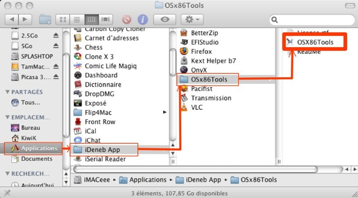
Task: Click the red Delete toolbar icon
Action: tap(126, 19)
